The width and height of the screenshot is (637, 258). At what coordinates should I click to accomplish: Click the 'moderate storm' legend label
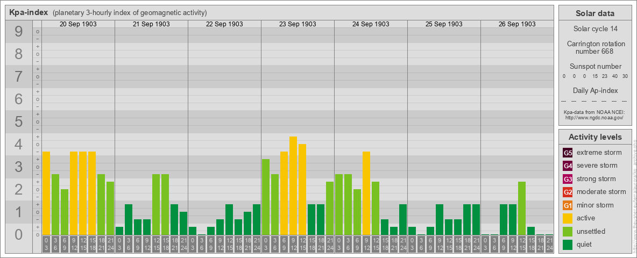click(601, 191)
